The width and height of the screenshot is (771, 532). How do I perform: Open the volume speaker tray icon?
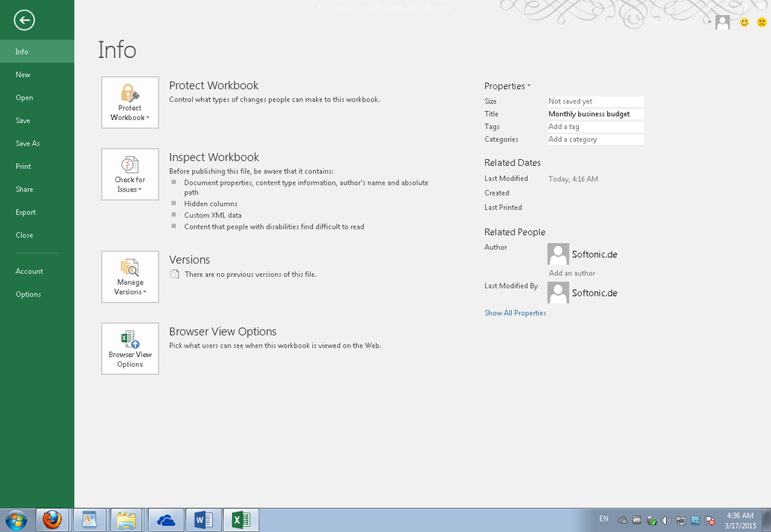tap(666, 520)
